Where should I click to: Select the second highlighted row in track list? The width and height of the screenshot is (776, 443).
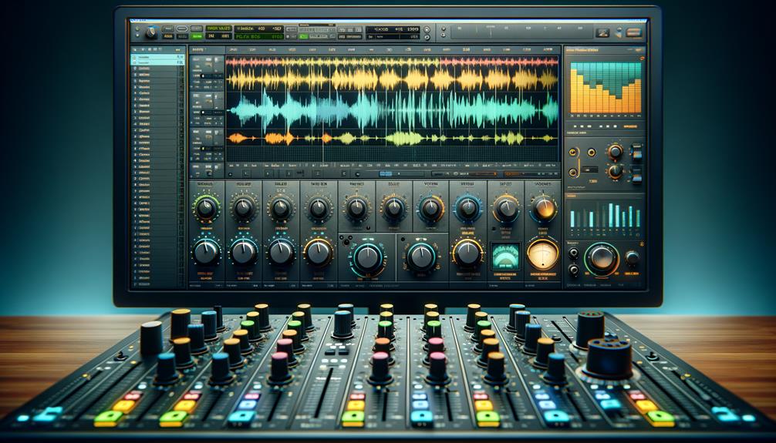157,63
